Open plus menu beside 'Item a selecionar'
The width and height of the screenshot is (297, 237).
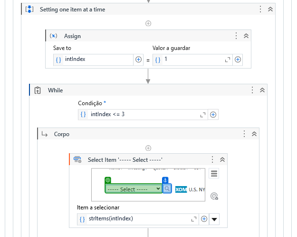coord(204,219)
